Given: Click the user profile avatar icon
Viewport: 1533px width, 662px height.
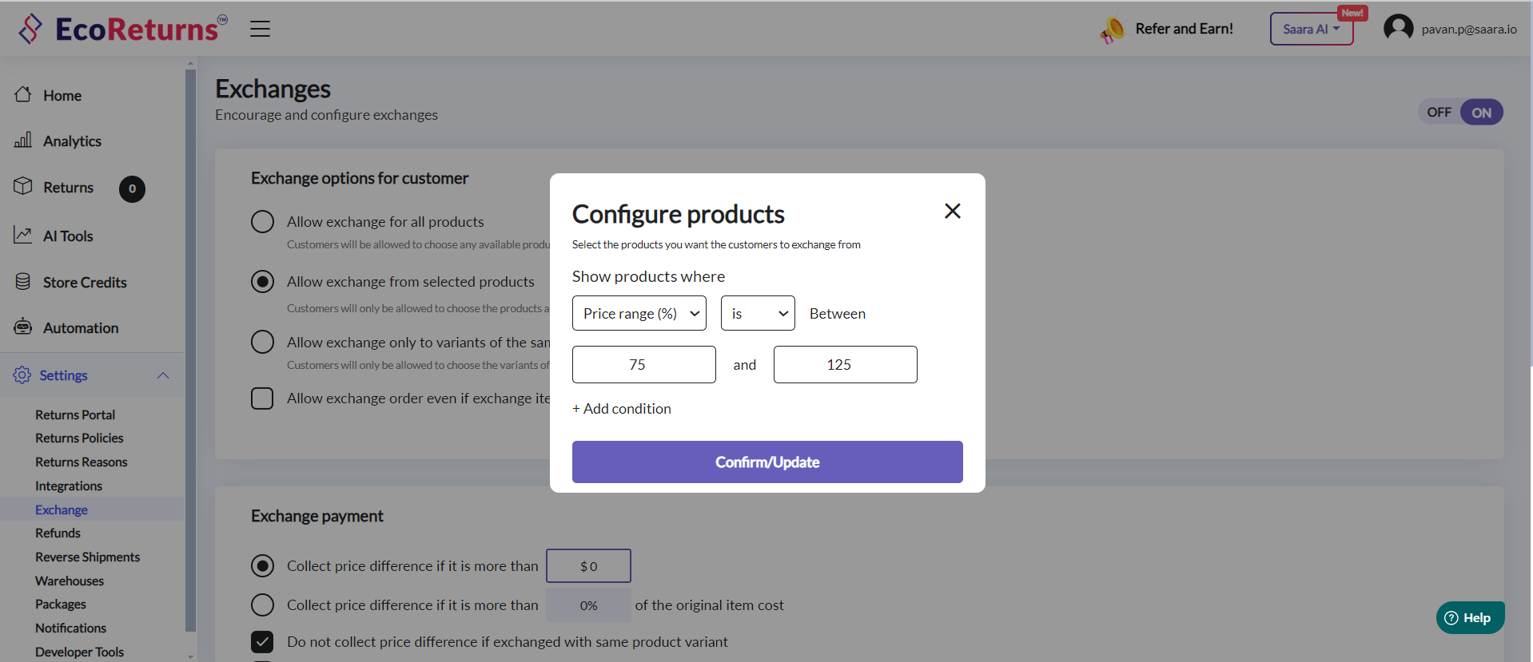Looking at the screenshot, I should 1398,29.
